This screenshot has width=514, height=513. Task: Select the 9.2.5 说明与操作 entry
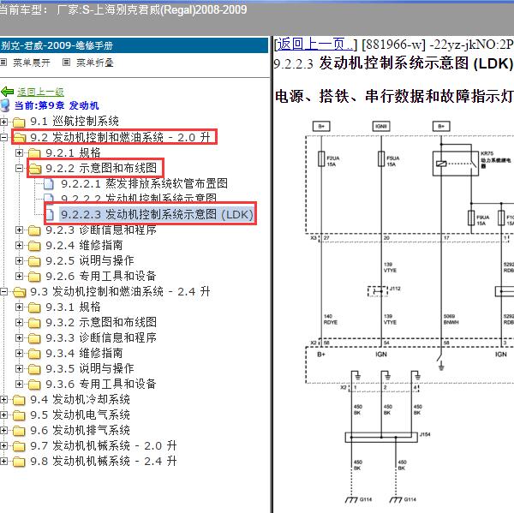point(90,261)
